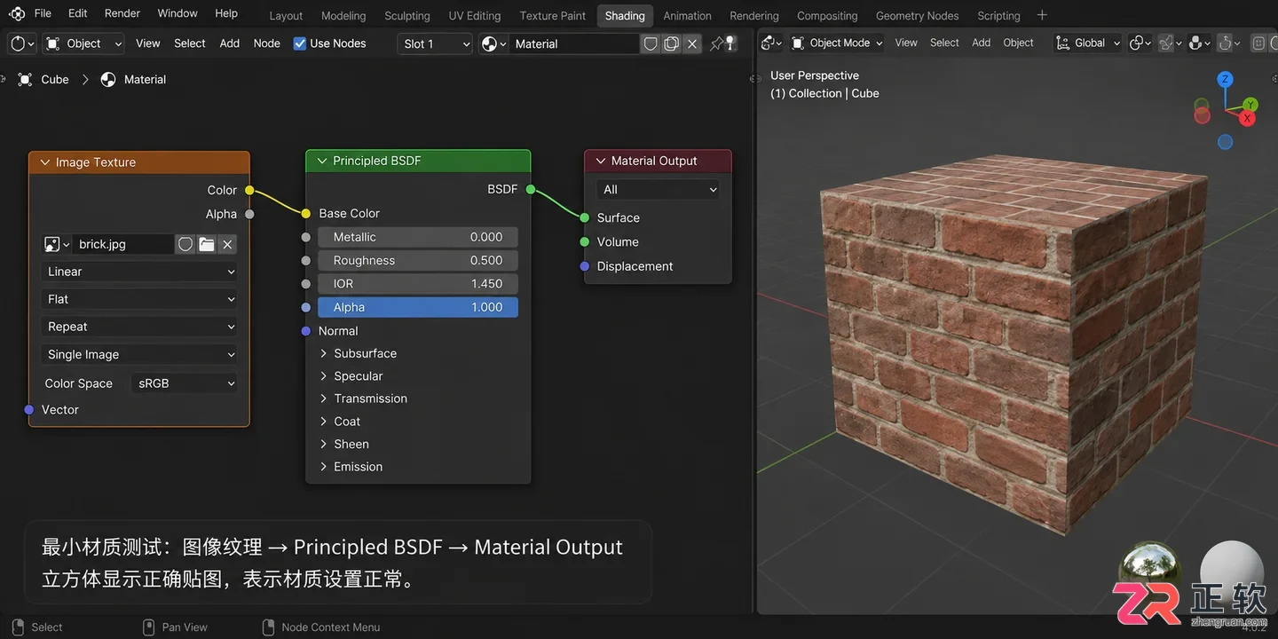1278x639 pixels.
Task: Add a workspace with the plus icon
Action: [1042, 15]
